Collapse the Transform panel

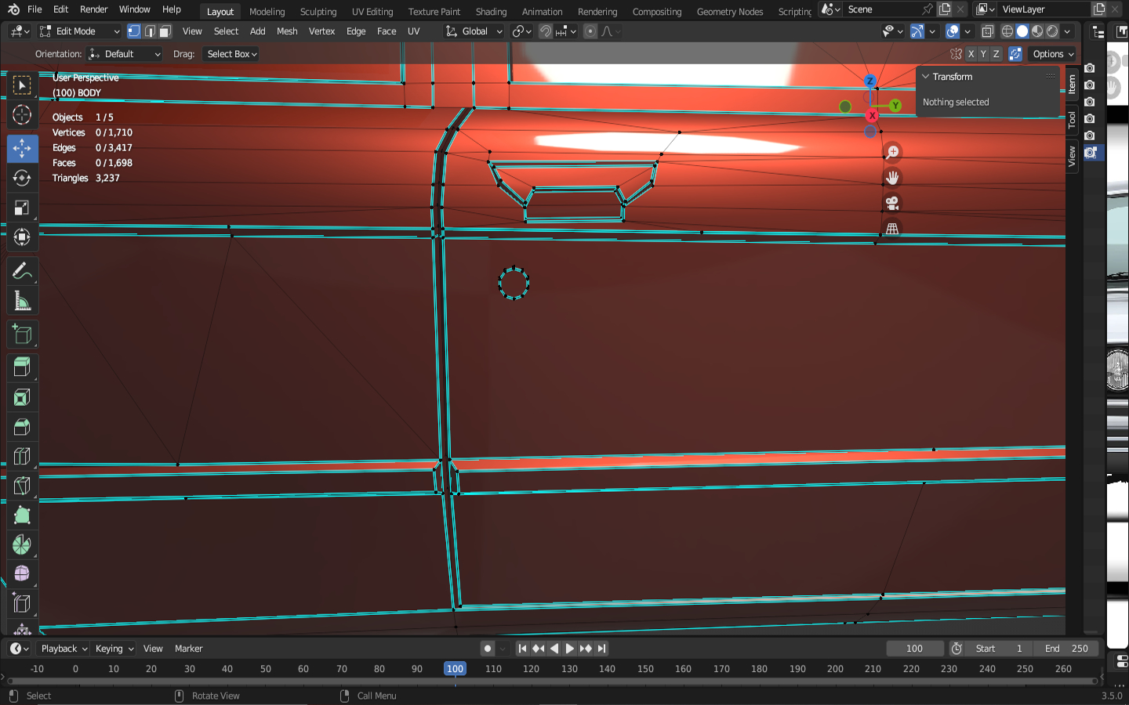tap(926, 77)
